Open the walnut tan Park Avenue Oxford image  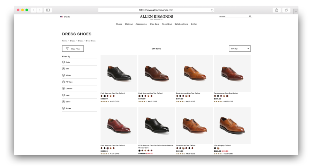(x=194, y=74)
